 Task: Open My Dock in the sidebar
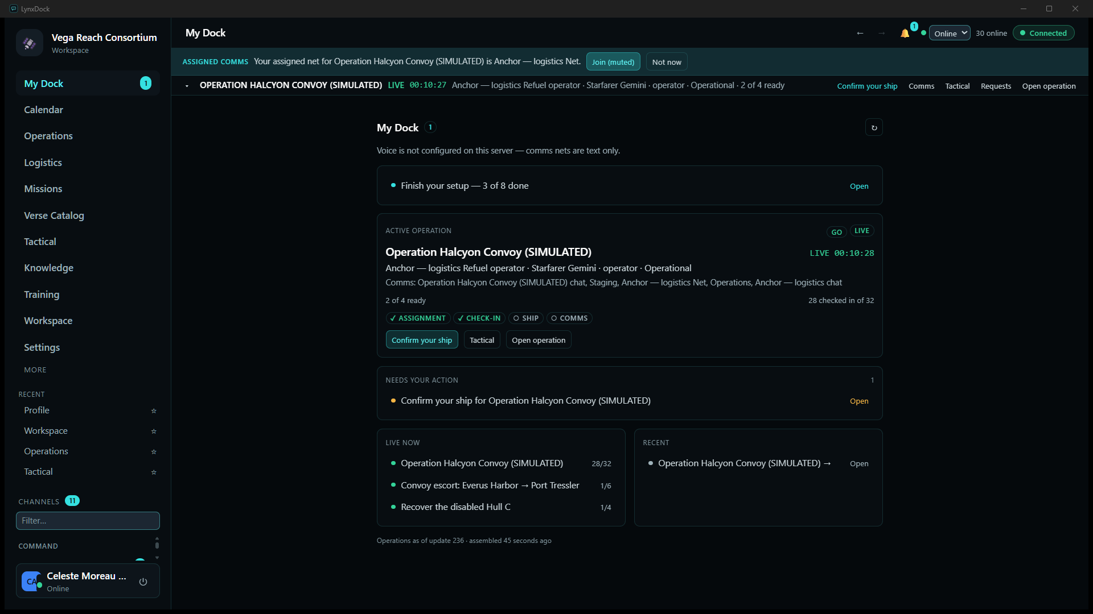click(88, 84)
